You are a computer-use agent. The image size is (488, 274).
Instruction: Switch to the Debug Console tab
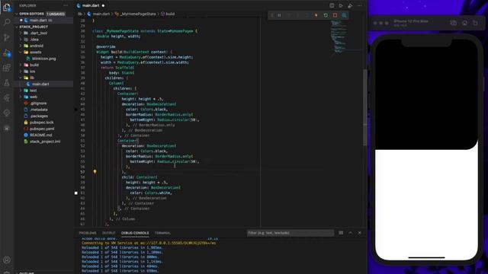[x=135, y=233]
